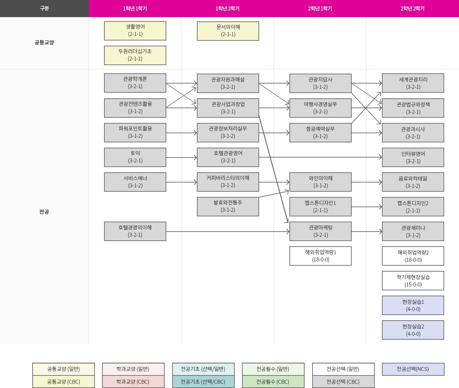459x388 pixels.
Task: Click the 전공선택 (CBC) legend swatch
Action: click(343, 382)
